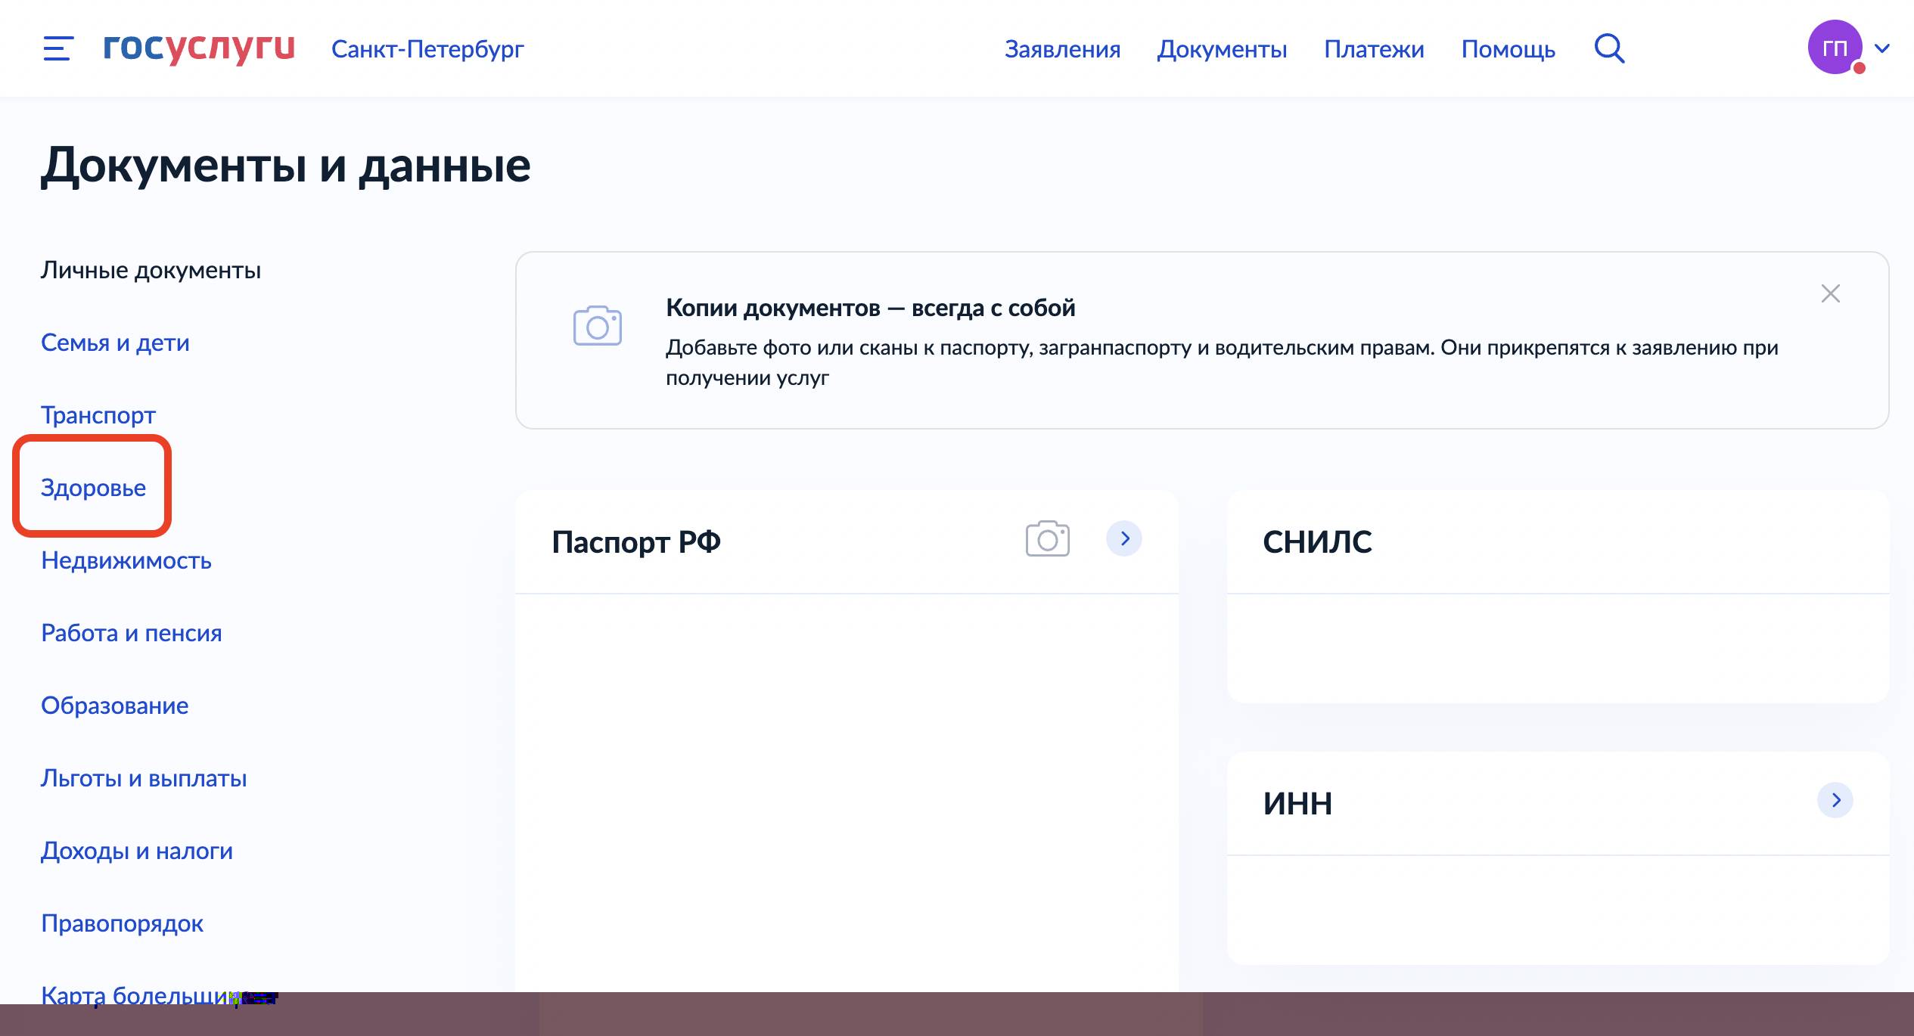Open Доходы и налоги section
This screenshot has width=1914, height=1036.
(137, 851)
